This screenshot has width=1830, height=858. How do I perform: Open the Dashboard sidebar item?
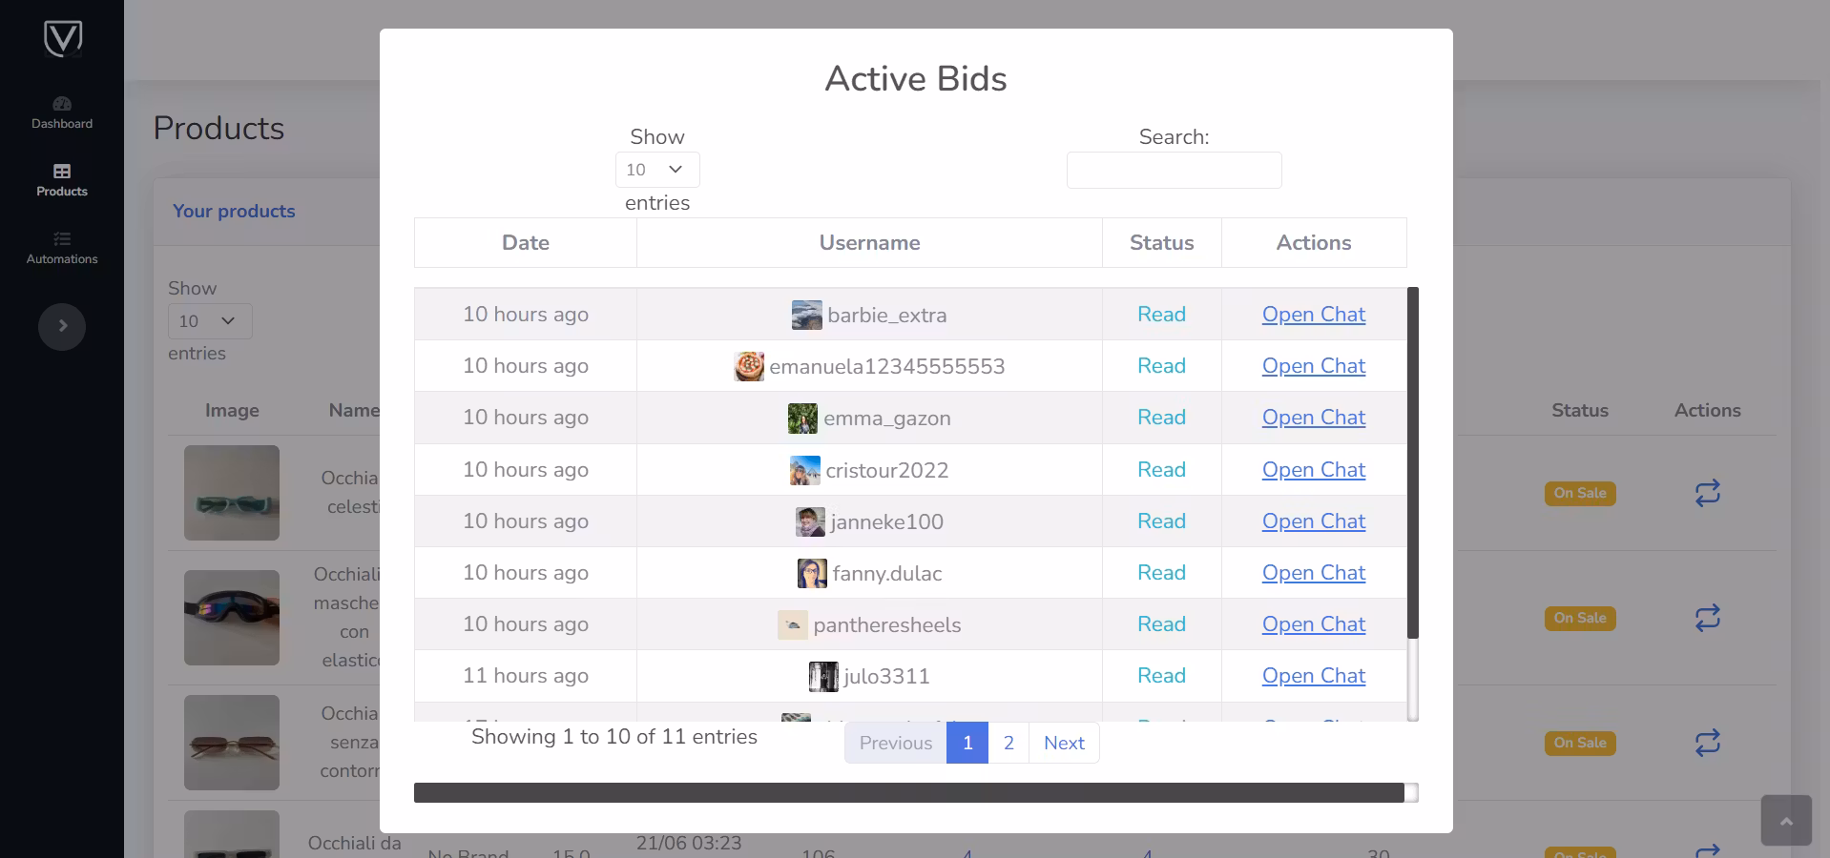tap(62, 112)
